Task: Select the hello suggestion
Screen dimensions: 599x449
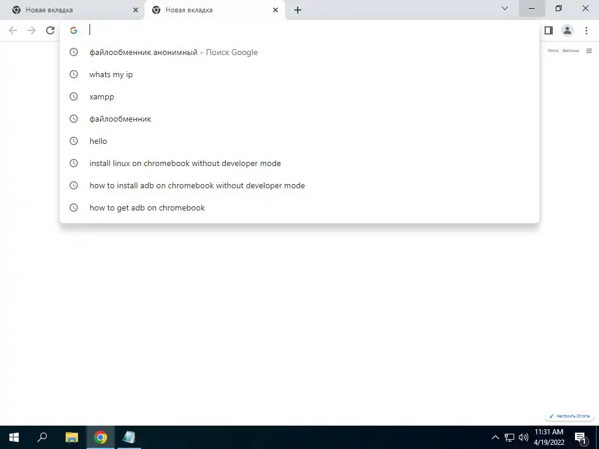Action: [299, 141]
